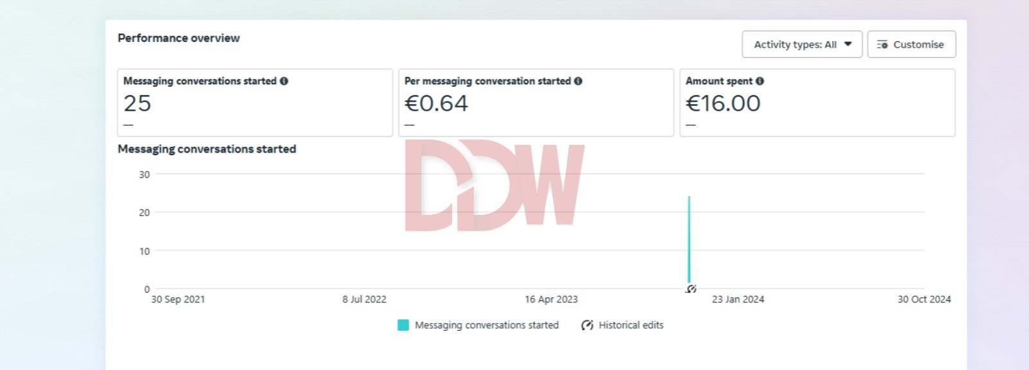Select the Amount spent metric card

pos(817,103)
